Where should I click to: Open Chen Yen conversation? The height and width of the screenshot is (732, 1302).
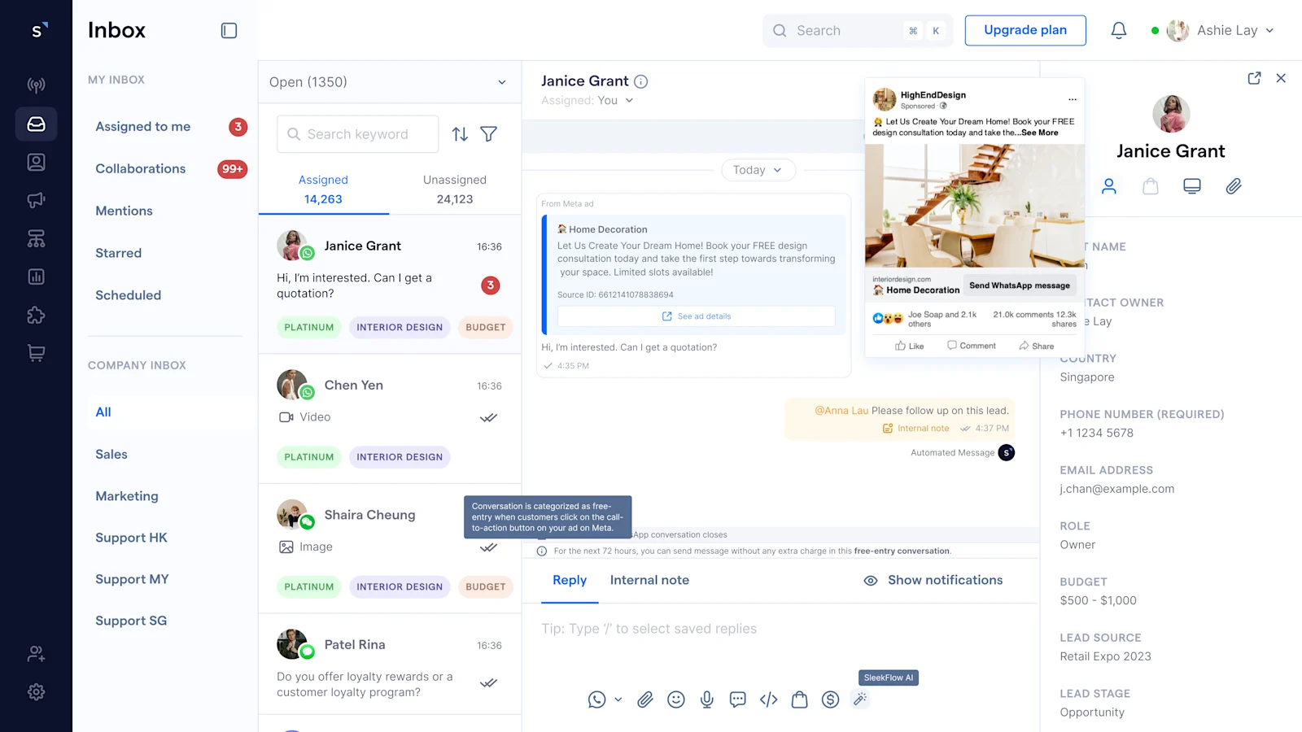[389, 420]
